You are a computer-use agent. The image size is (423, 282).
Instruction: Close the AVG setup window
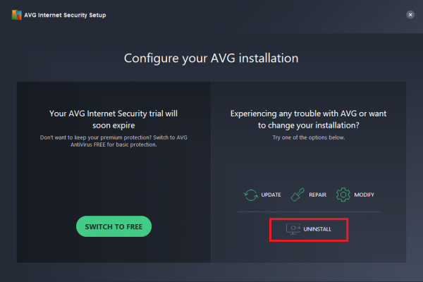pyautogui.click(x=410, y=14)
